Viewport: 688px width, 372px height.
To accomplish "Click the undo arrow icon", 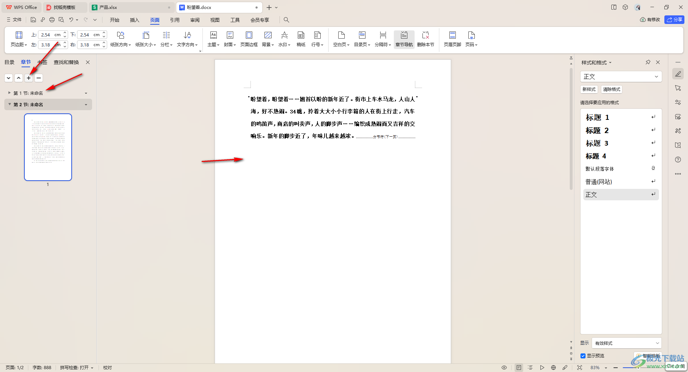I will 71,20.
